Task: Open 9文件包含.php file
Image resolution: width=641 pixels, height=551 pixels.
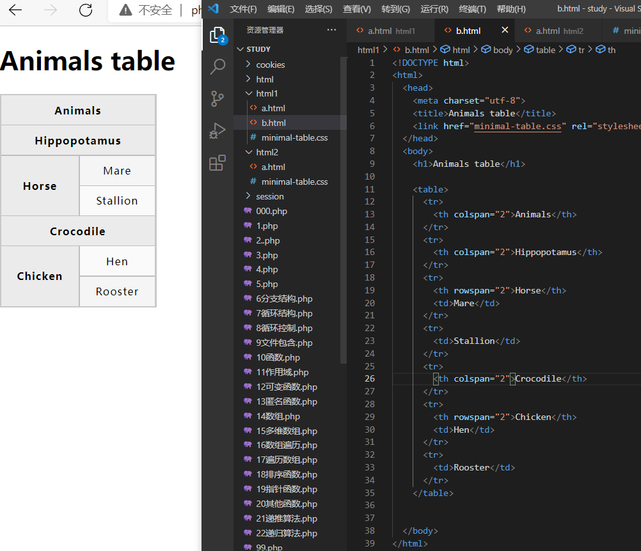Action: 284,343
